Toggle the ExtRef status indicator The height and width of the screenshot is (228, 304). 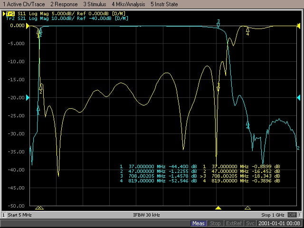tap(233, 223)
